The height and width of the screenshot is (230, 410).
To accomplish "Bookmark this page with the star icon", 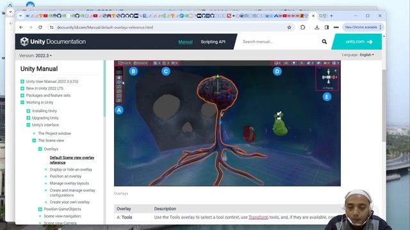I will coord(289,27).
